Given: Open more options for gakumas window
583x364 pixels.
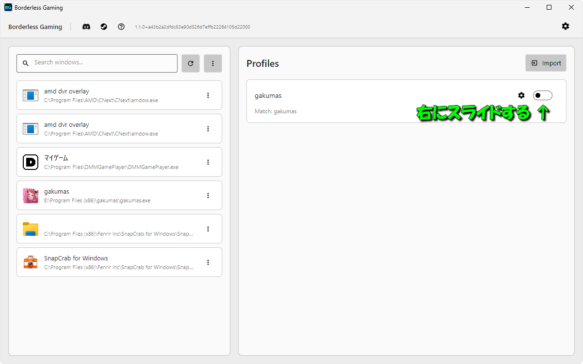Looking at the screenshot, I should point(208,196).
